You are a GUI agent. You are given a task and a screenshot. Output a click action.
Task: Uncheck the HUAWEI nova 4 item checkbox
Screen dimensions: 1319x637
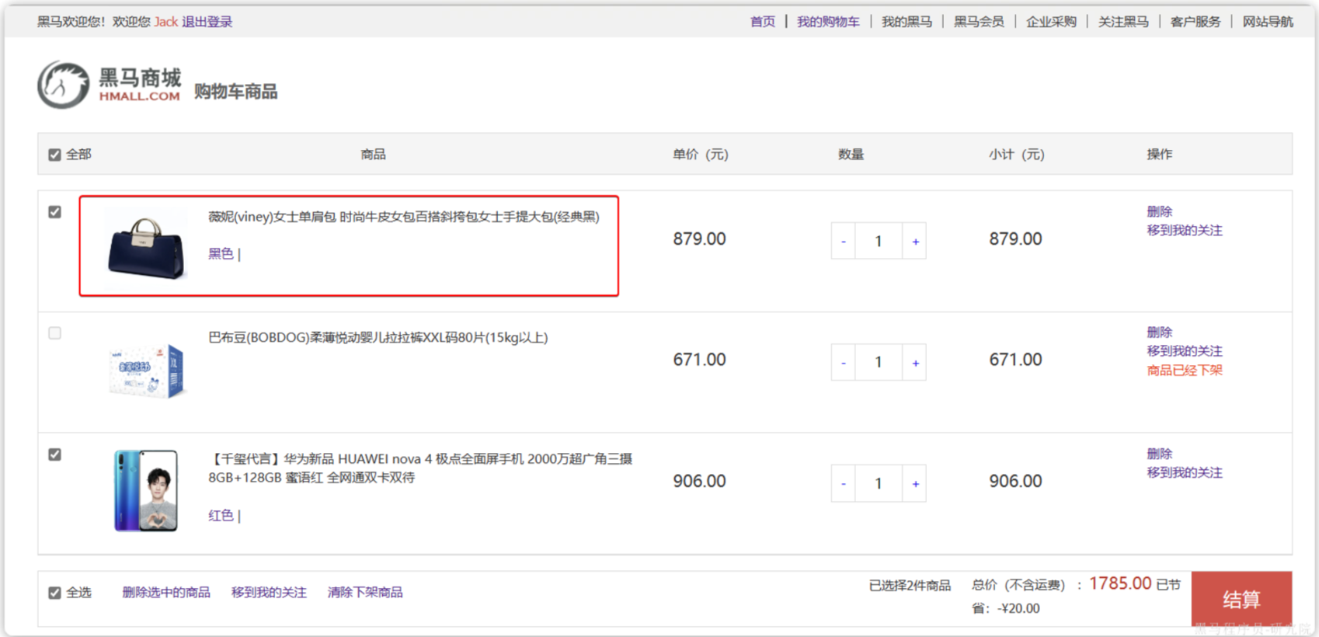coord(54,454)
